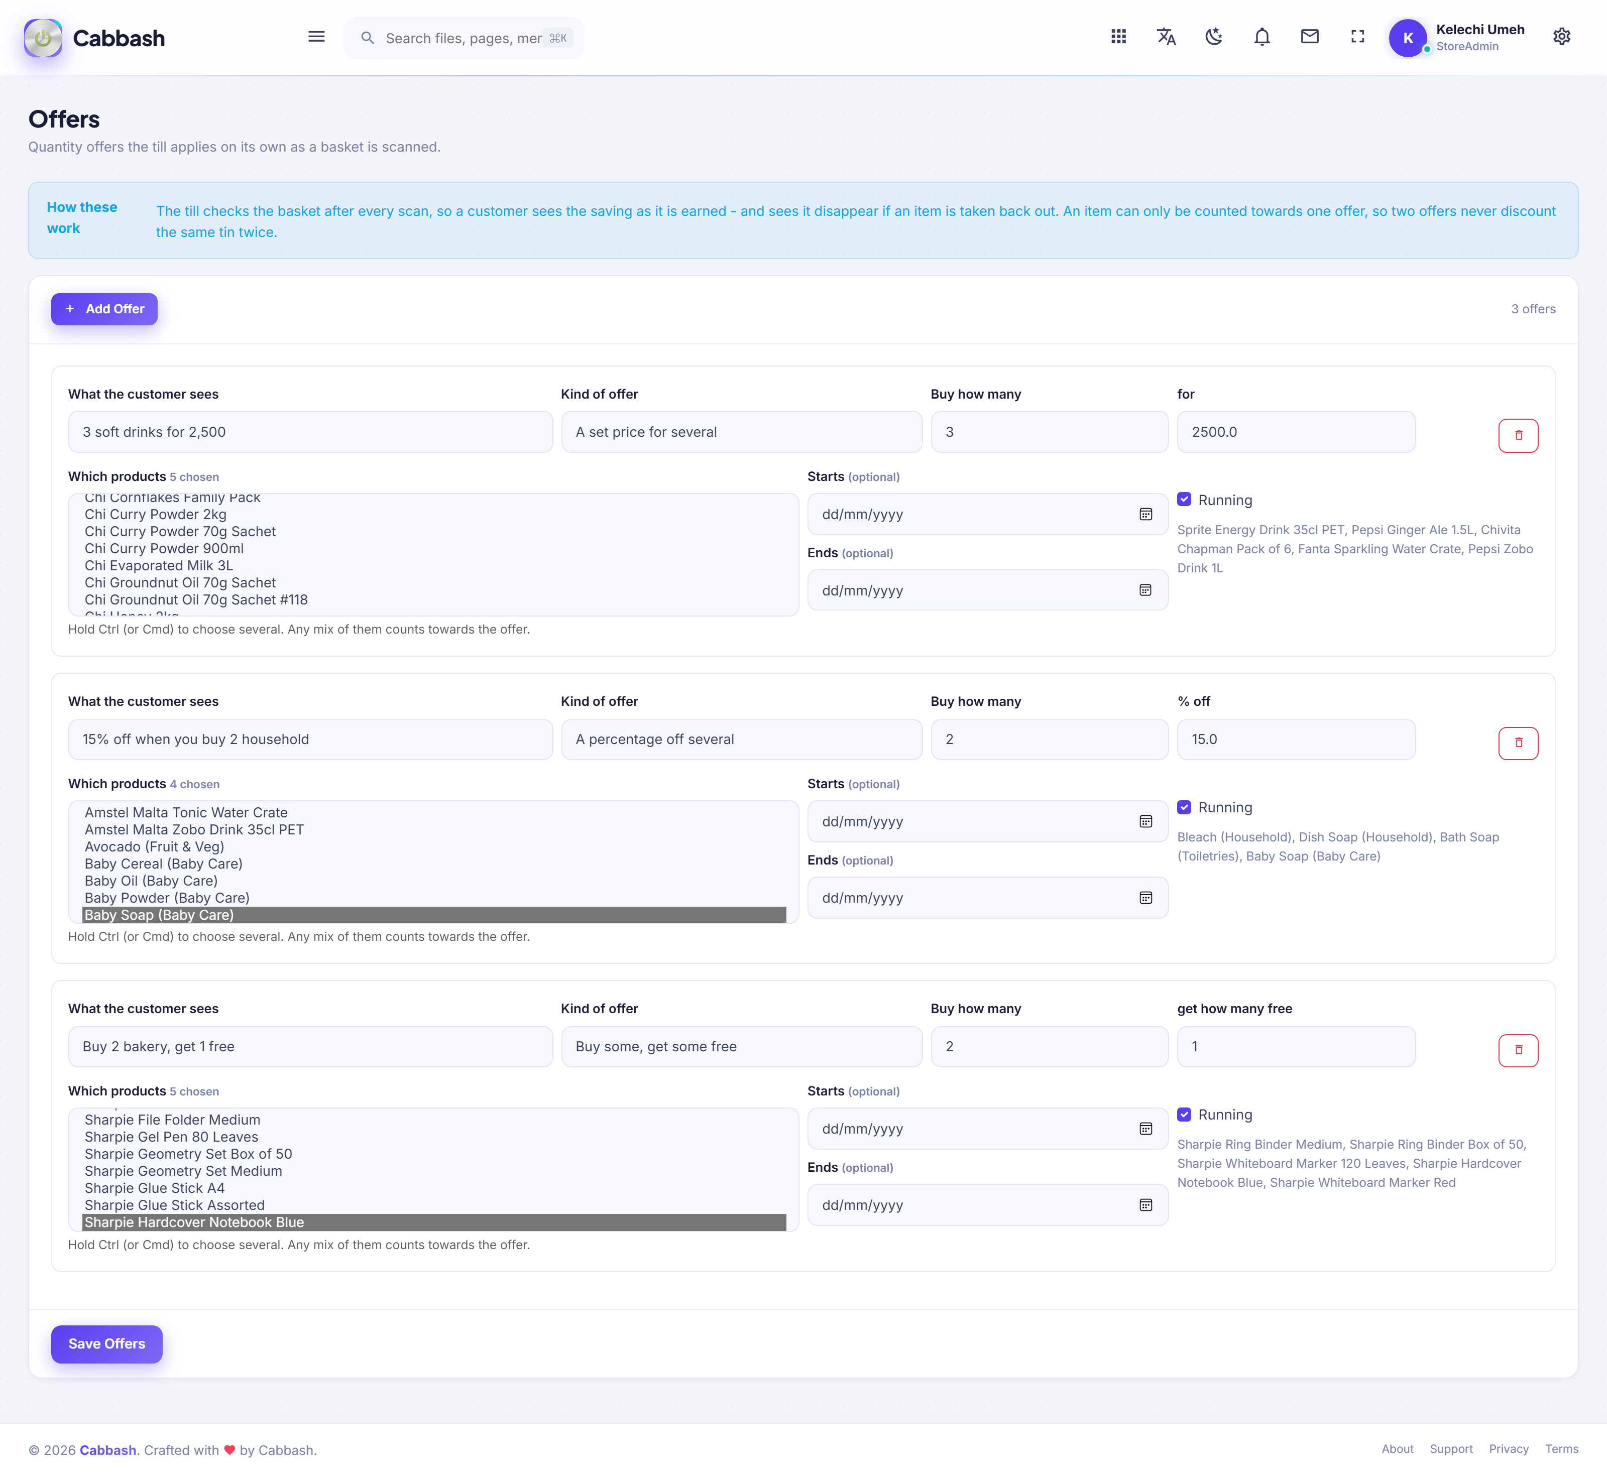Image resolution: width=1607 pixels, height=1476 pixels.
Task: Delete the 3 soft drinks offer
Action: 1518,435
